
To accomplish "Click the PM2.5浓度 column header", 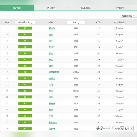I will click(119, 23).
